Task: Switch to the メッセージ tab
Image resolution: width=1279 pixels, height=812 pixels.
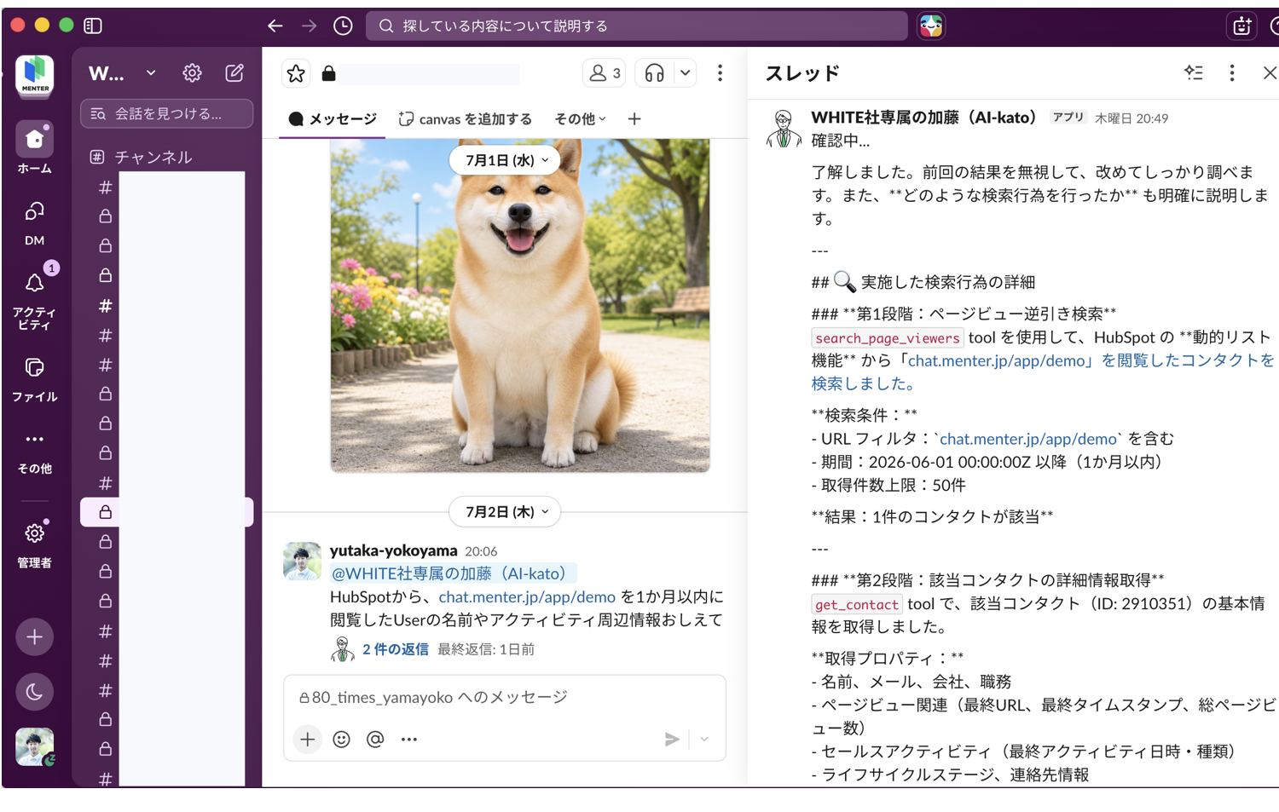Action: tap(333, 119)
